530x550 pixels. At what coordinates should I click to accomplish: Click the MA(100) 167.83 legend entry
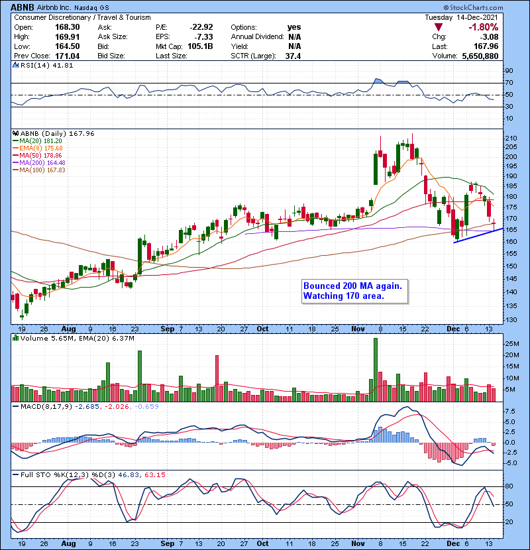[x=39, y=170]
